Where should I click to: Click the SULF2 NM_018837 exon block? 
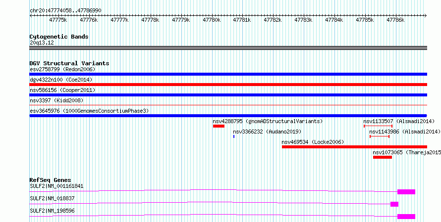pos(394,204)
